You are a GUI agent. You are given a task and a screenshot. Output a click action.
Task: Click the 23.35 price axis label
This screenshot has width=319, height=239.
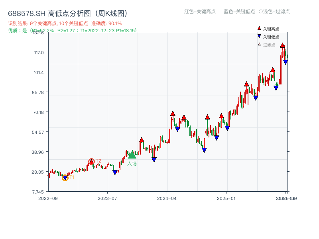click(x=38, y=172)
